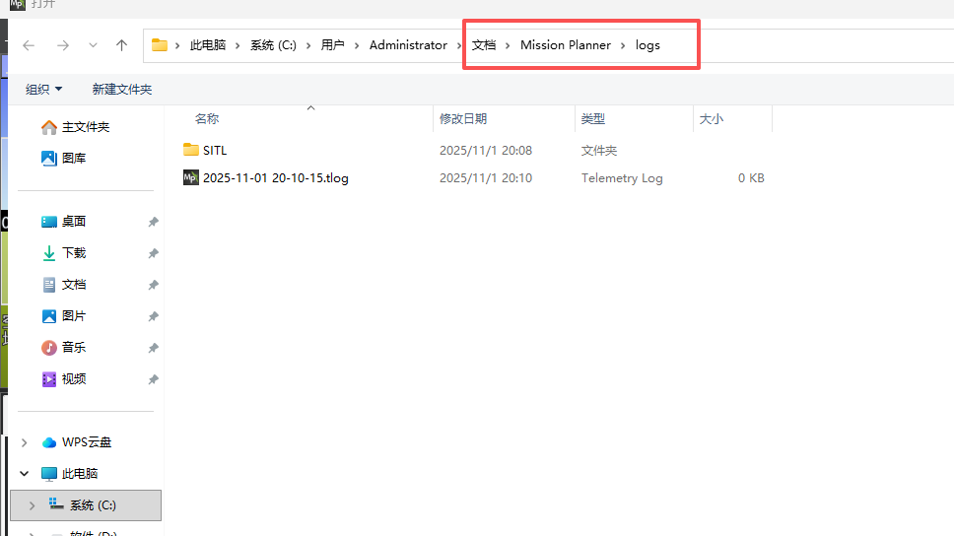Sort files by 类型 column

click(x=593, y=118)
